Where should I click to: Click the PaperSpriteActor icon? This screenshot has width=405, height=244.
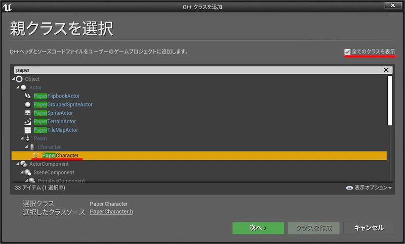click(28, 113)
